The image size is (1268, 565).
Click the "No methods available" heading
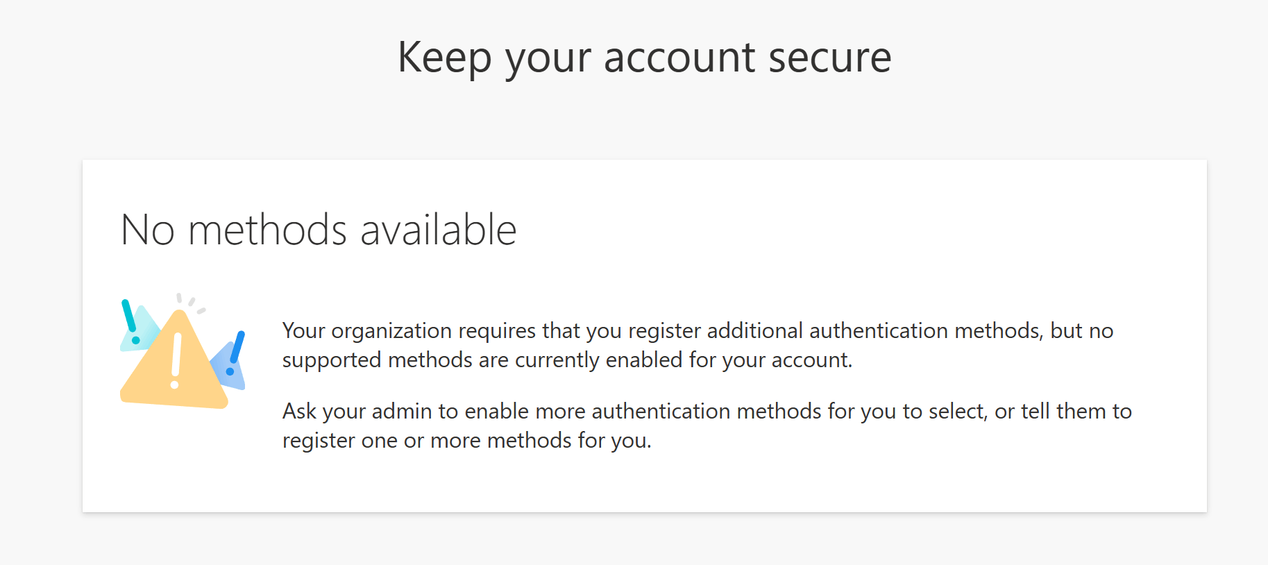pyautogui.click(x=319, y=230)
